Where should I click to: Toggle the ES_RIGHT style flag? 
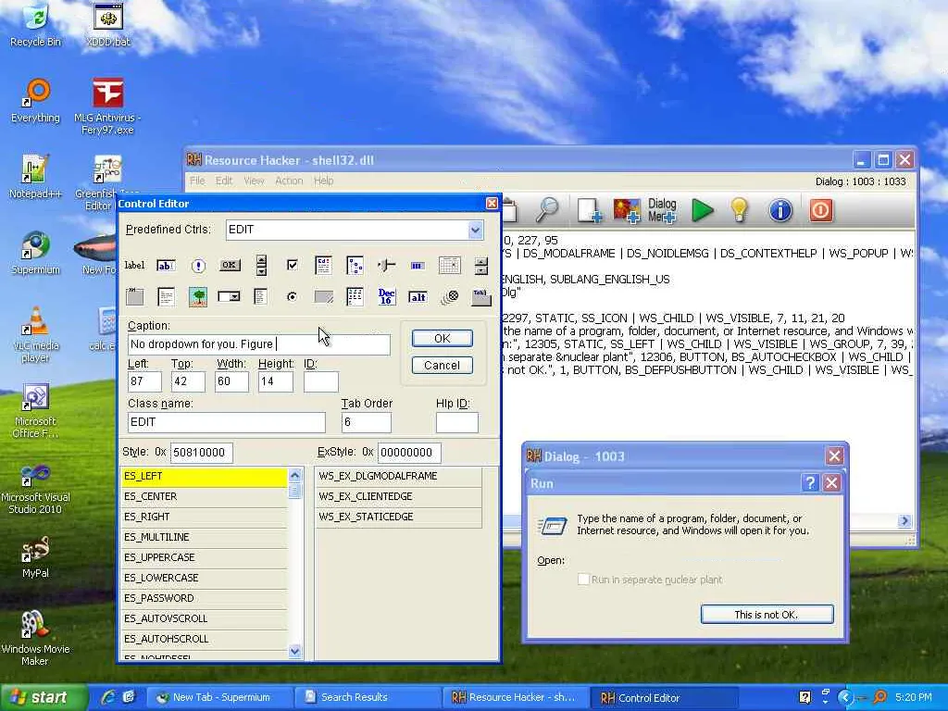pyautogui.click(x=205, y=517)
